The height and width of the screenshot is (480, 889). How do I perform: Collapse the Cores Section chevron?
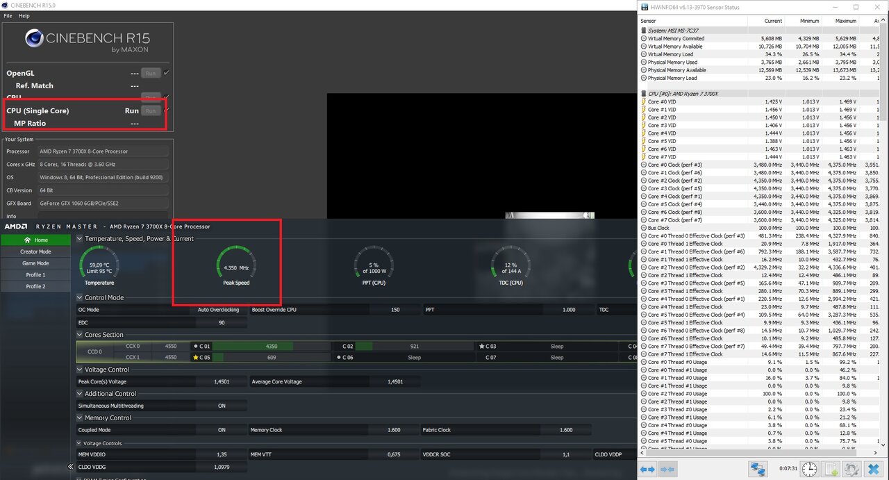(x=79, y=335)
